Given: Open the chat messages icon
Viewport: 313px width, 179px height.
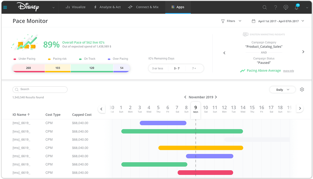Looking at the screenshot, I should coord(286,7).
